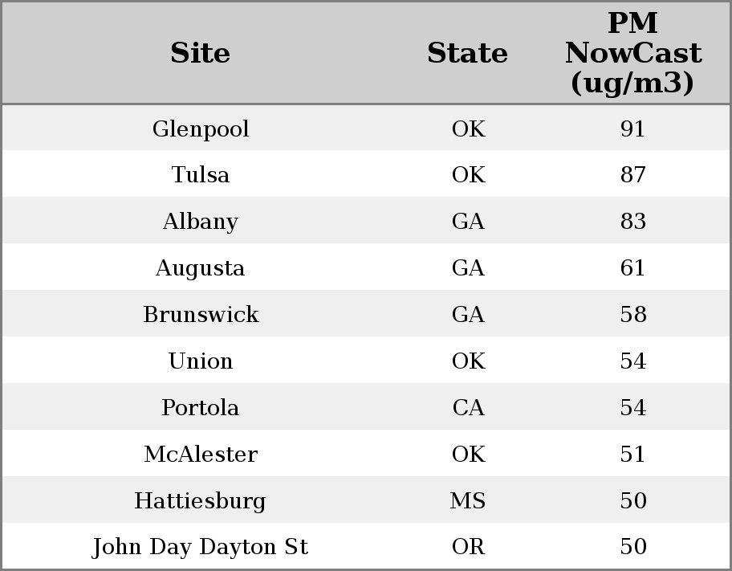The height and width of the screenshot is (571, 732).
Task: Click the Augusta site name
Action: tap(201, 268)
